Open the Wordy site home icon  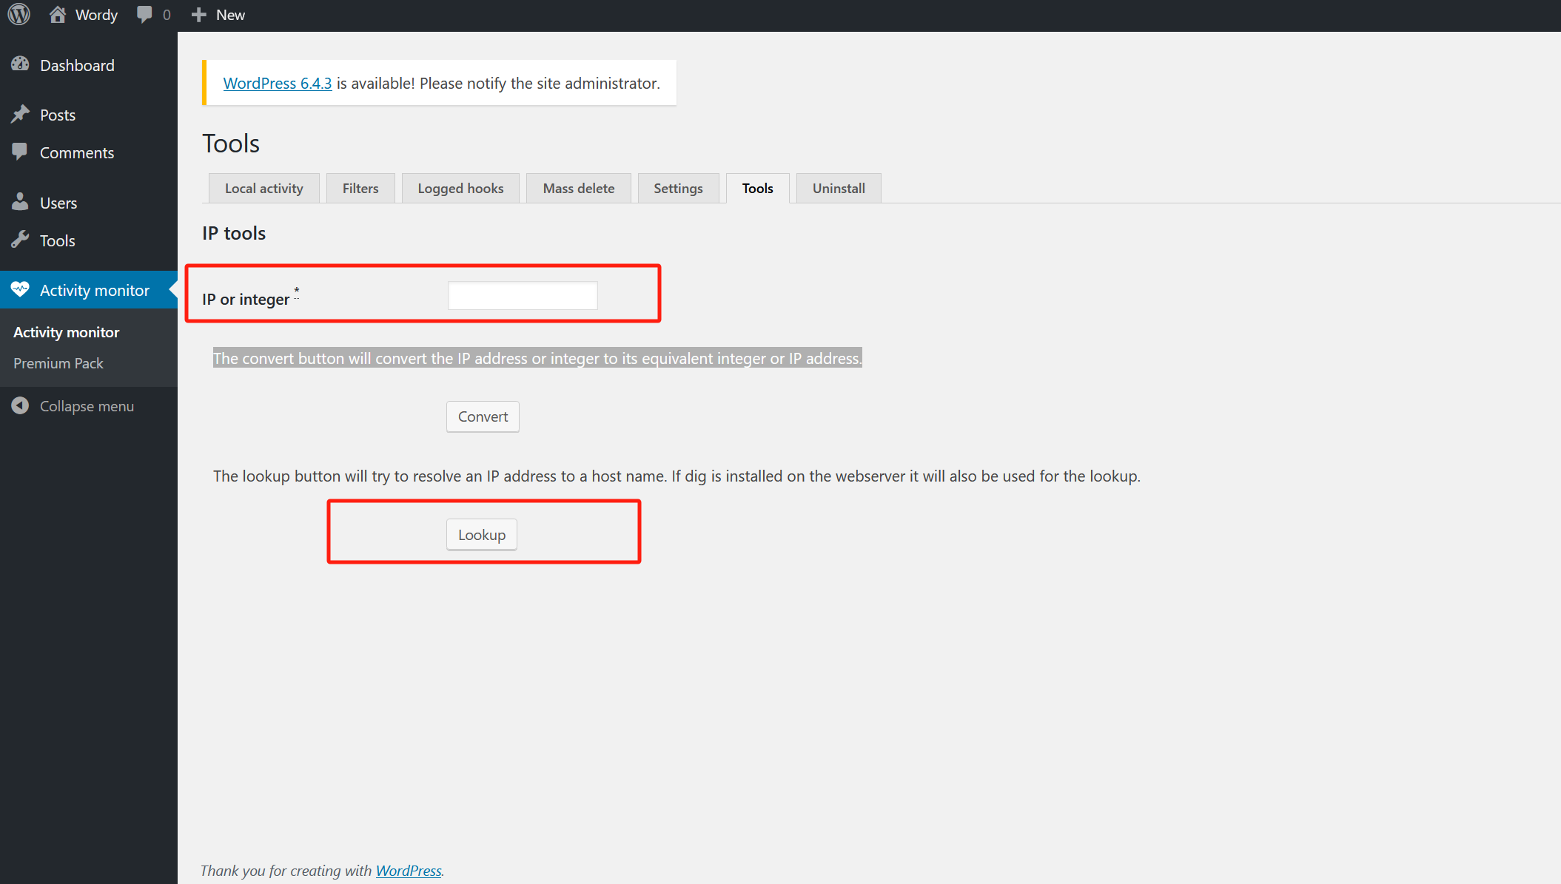pos(58,15)
